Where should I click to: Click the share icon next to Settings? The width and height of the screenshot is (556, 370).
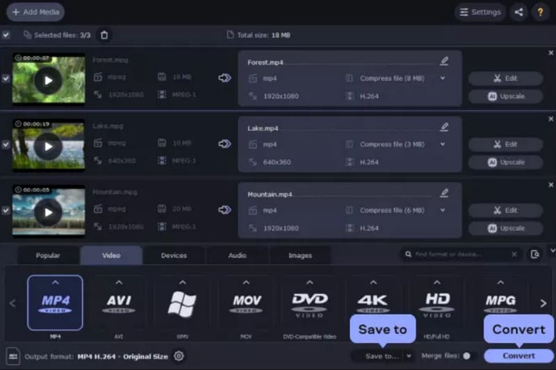[x=518, y=12]
